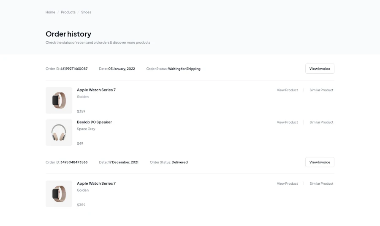Open the Beylob 90 Speaker headphones thumbnail
The width and height of the screenshot is (380, 226).
pos(59,133)
